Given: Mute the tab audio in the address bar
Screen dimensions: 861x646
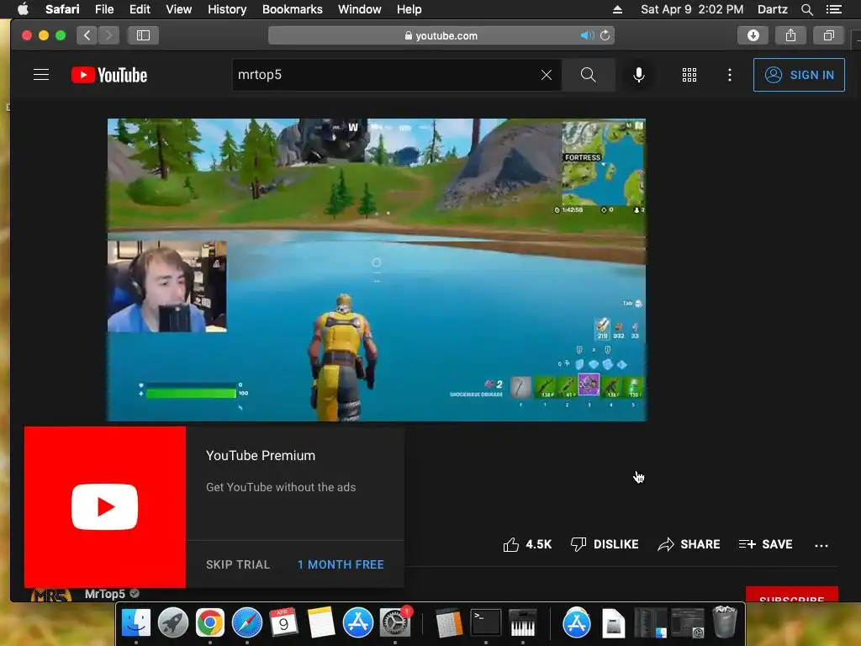Looking at the screenshot, I should coord(586,35).
